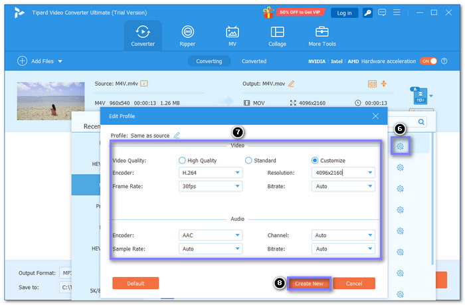Click the Add Files plus icon
This screenshot has height=305, width=465.
coord(22,61)
